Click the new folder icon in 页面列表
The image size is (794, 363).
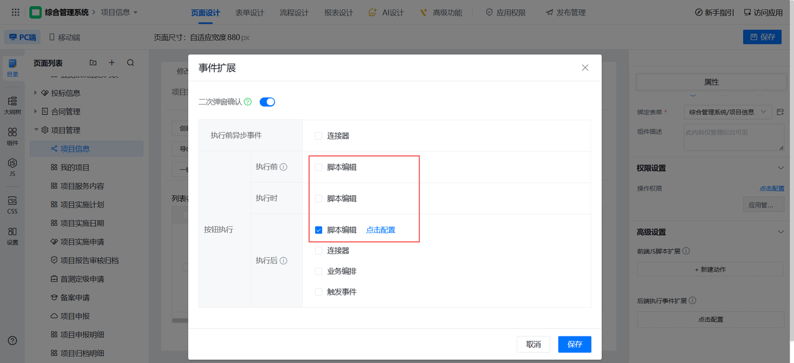point(93,63)
